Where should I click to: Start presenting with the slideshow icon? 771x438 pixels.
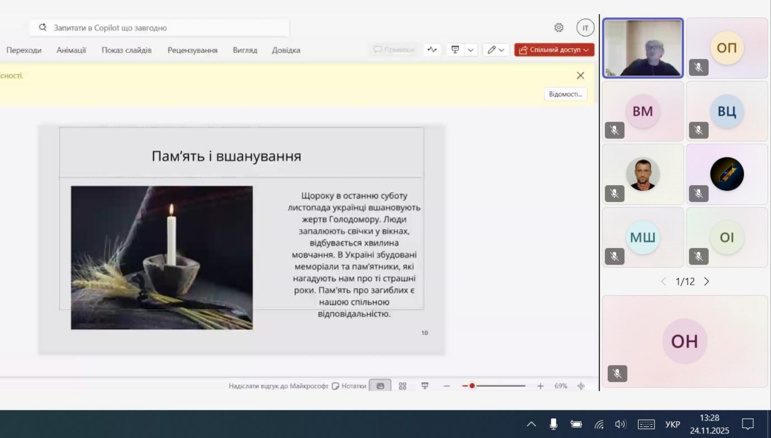[455, 50]
